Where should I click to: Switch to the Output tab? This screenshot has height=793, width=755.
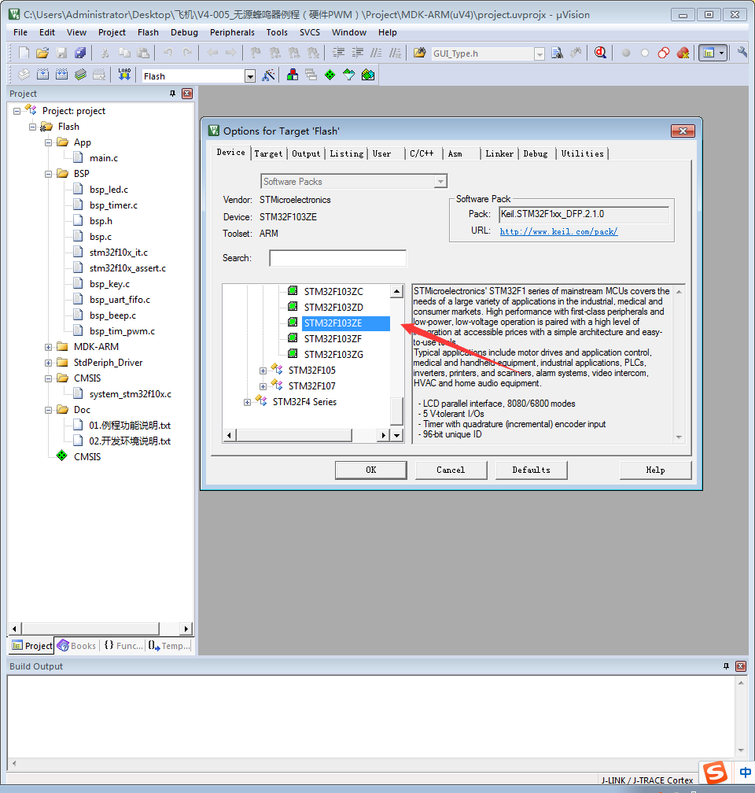[306, 153]
